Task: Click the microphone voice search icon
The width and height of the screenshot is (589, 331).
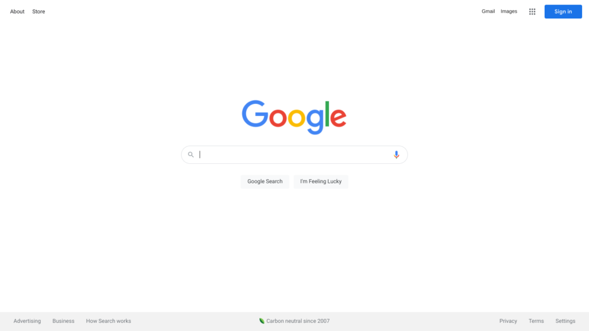Action: [x=396, y=155]
